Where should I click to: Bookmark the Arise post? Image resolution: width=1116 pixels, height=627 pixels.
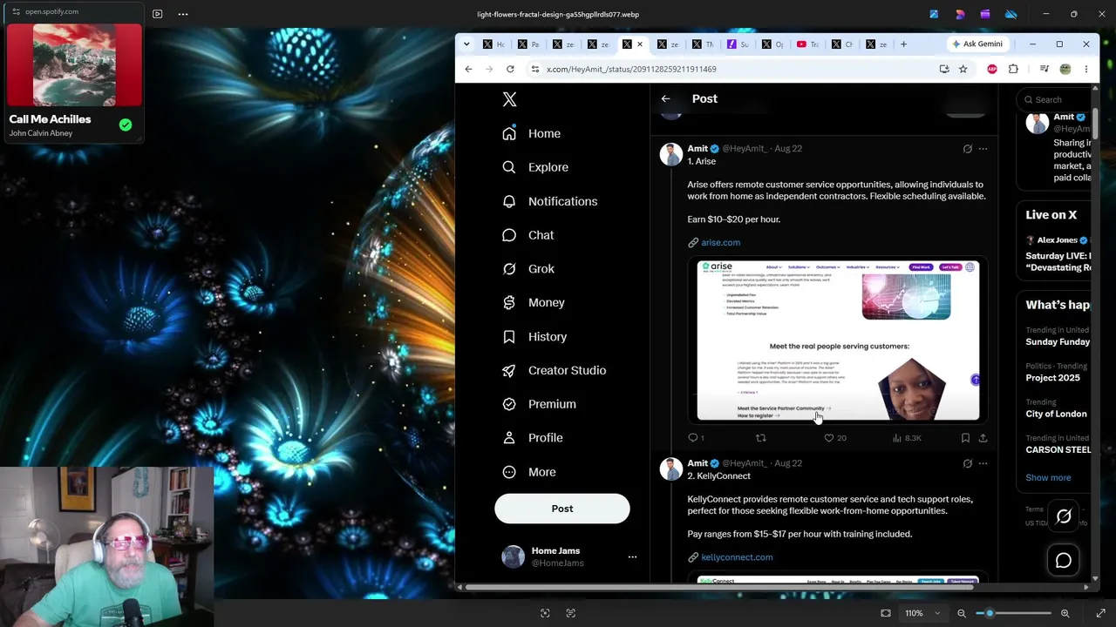pyautogui.click(x=965, y=438)
